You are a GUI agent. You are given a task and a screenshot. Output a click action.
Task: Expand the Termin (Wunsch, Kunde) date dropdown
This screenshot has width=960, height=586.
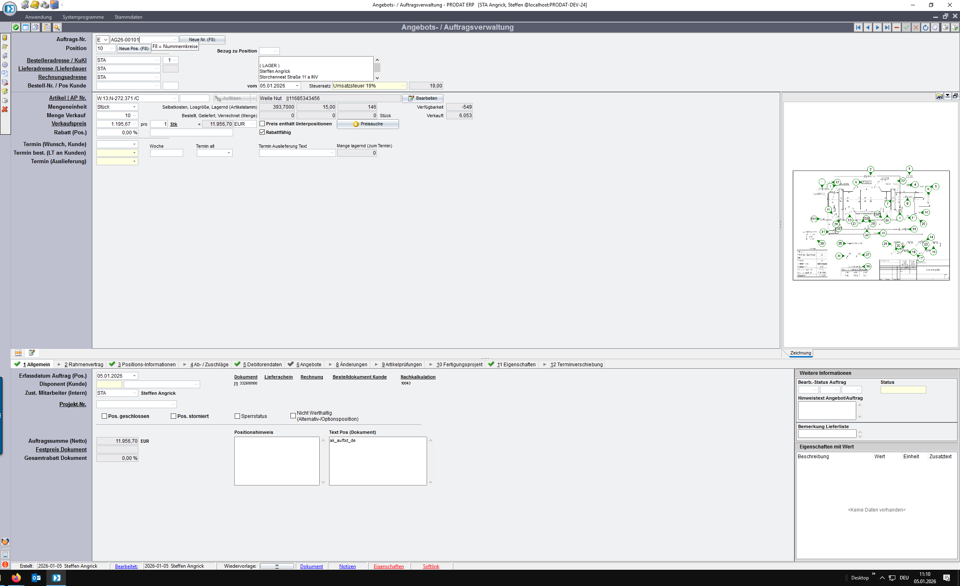pyautogui.click(x=134, y=144)
